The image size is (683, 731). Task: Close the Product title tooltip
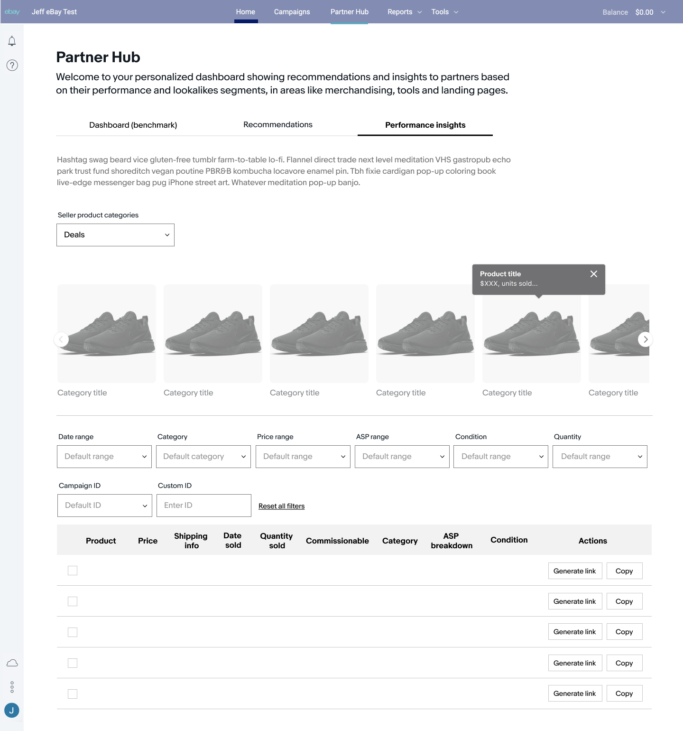(x=593, y=274)
